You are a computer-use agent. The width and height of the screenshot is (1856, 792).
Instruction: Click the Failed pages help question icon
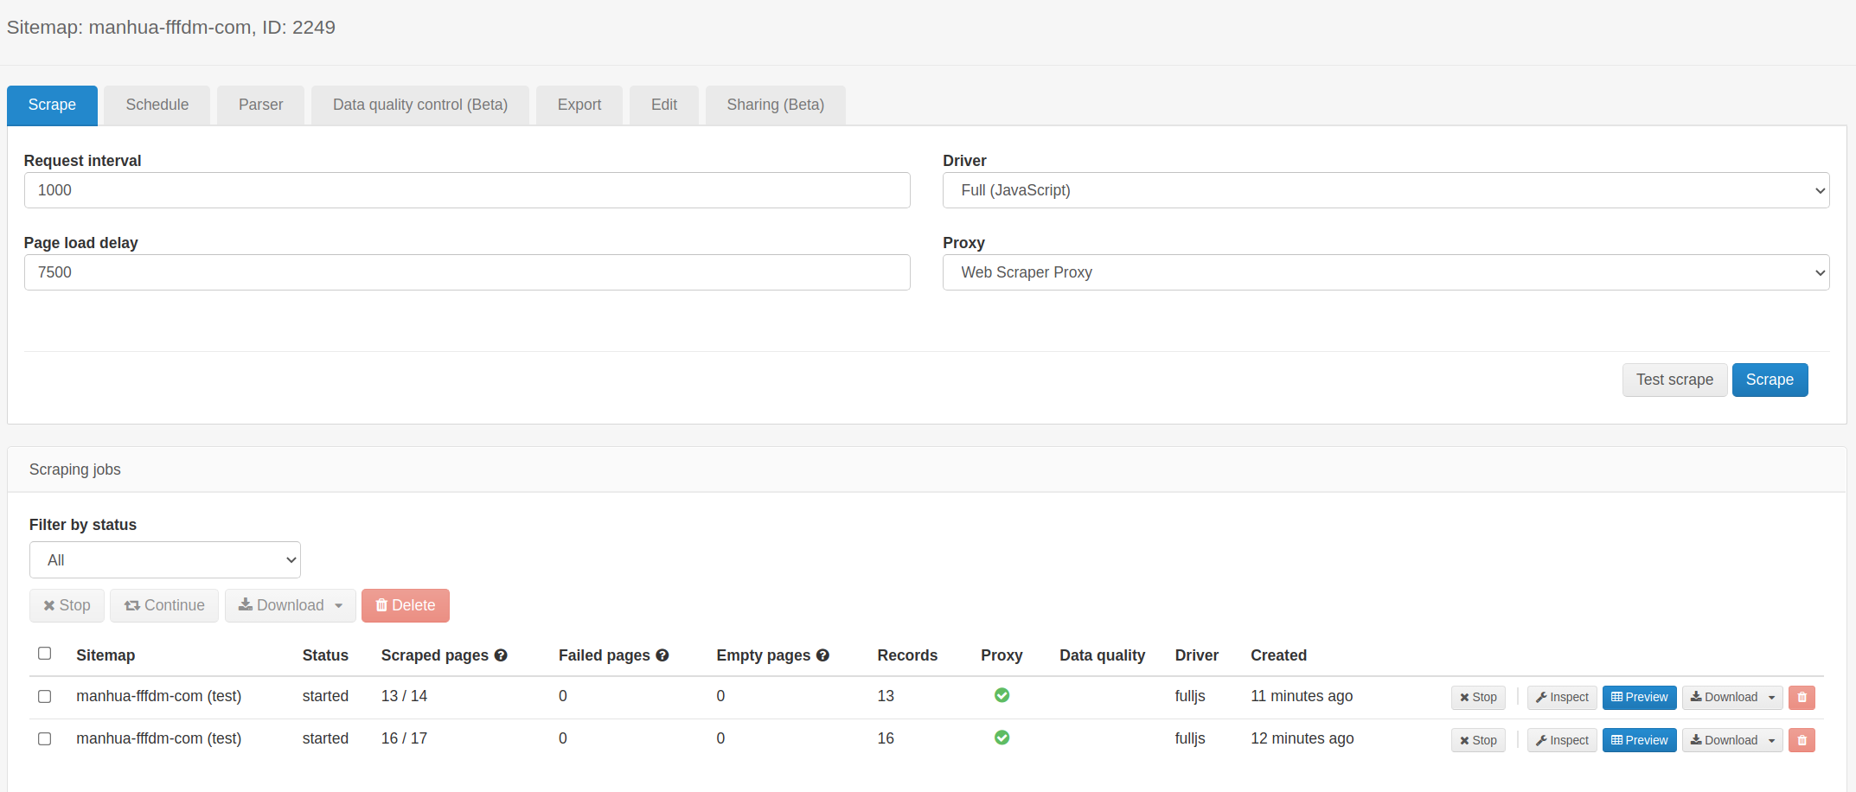click(662, 655)
